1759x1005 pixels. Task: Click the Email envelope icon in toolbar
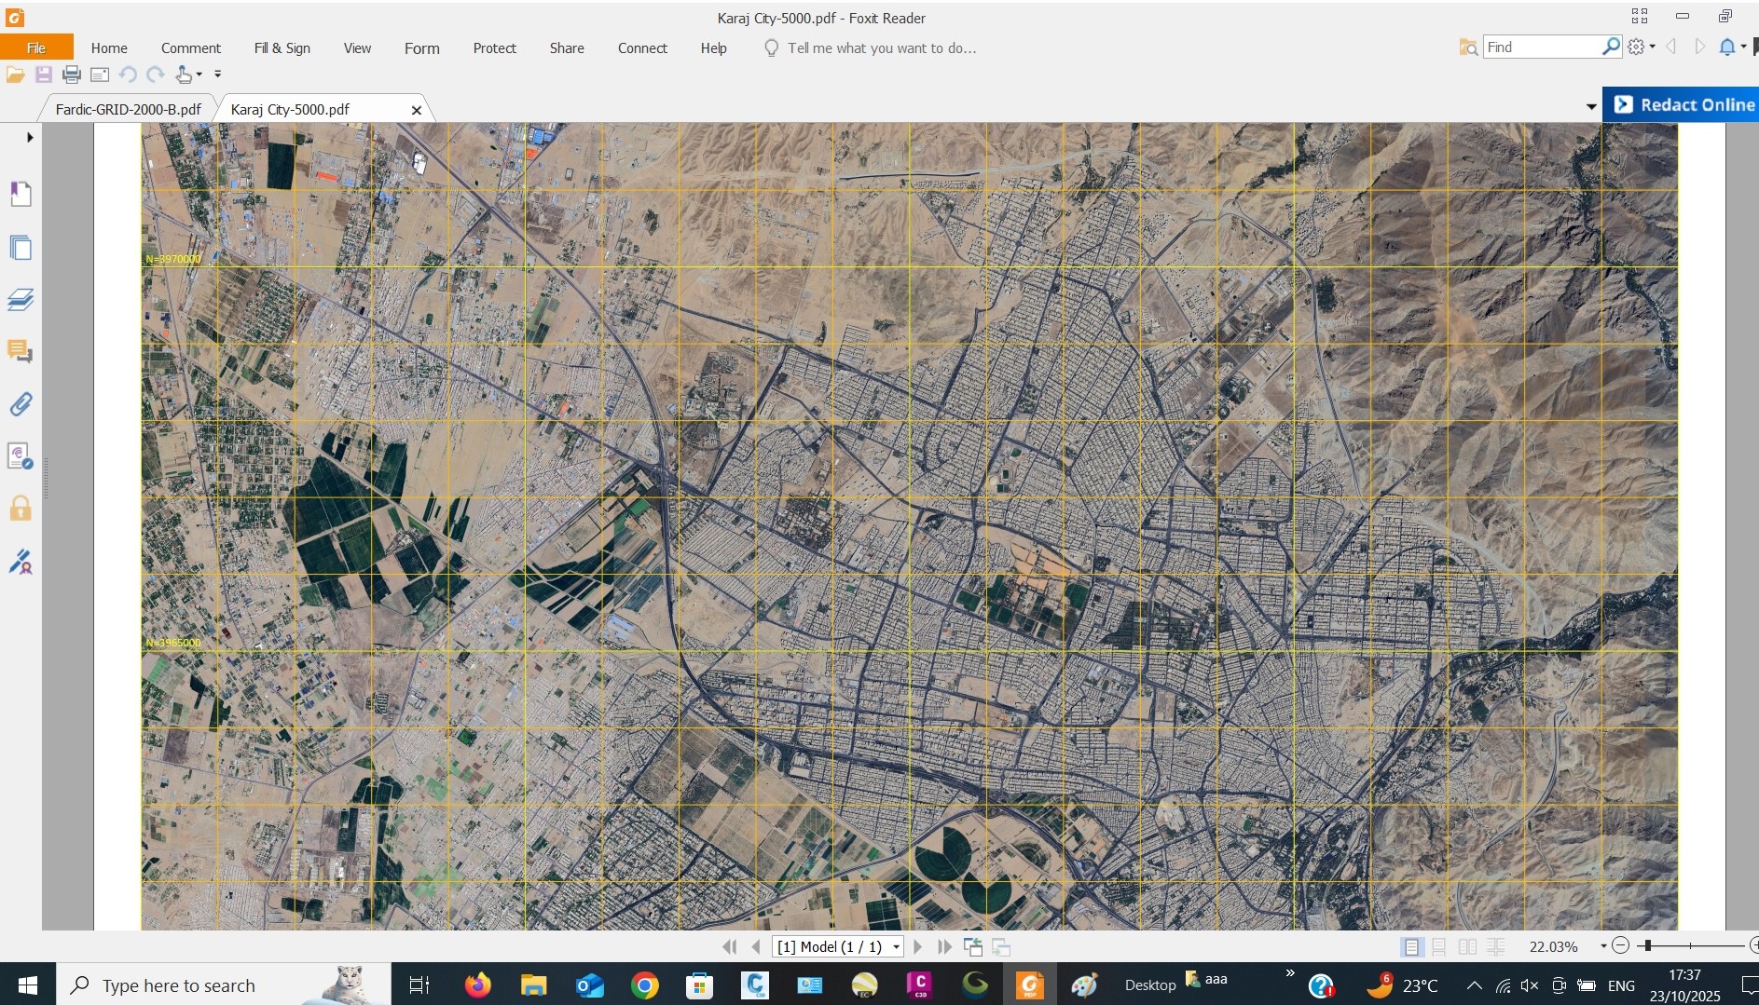pyautogui.click(x=100, y=75)
